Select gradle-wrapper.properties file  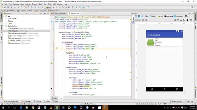tap(23, 33)
